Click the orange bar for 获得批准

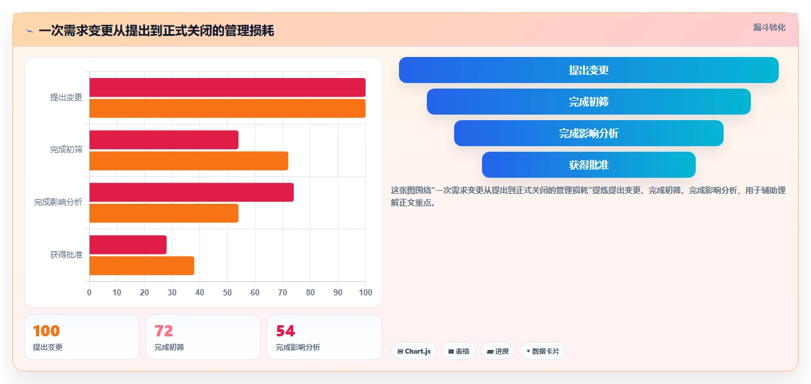pyautogui.click(x=141, y=266)
